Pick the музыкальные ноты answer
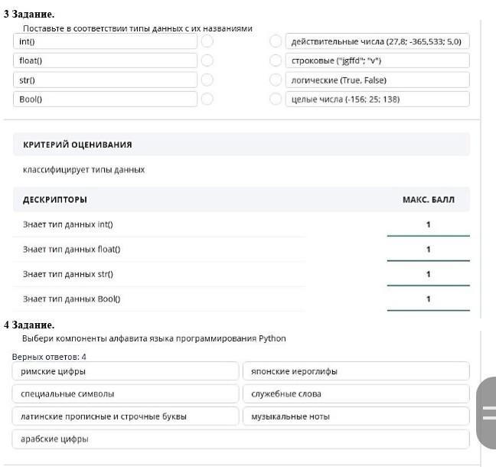This screenshot has width=496, height=467. [x=356, y=416]
